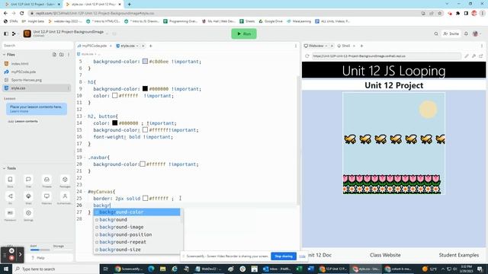Open devtools wrench icon in webview bar
Viewport: 488px width, 274px height.
(474, 56)
